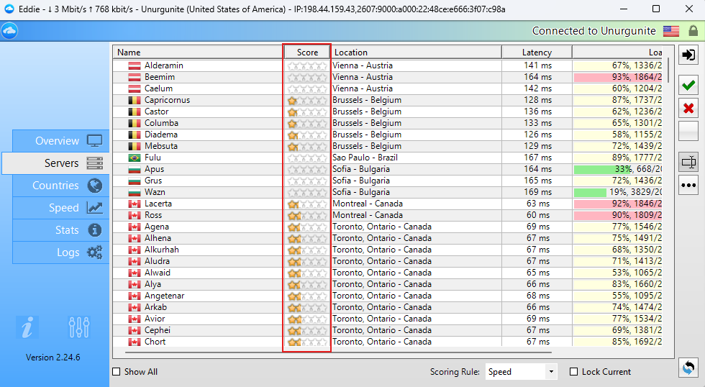Select the Mebsuta server name
This screenshot has width=705, height=387.
pos(161,146)
